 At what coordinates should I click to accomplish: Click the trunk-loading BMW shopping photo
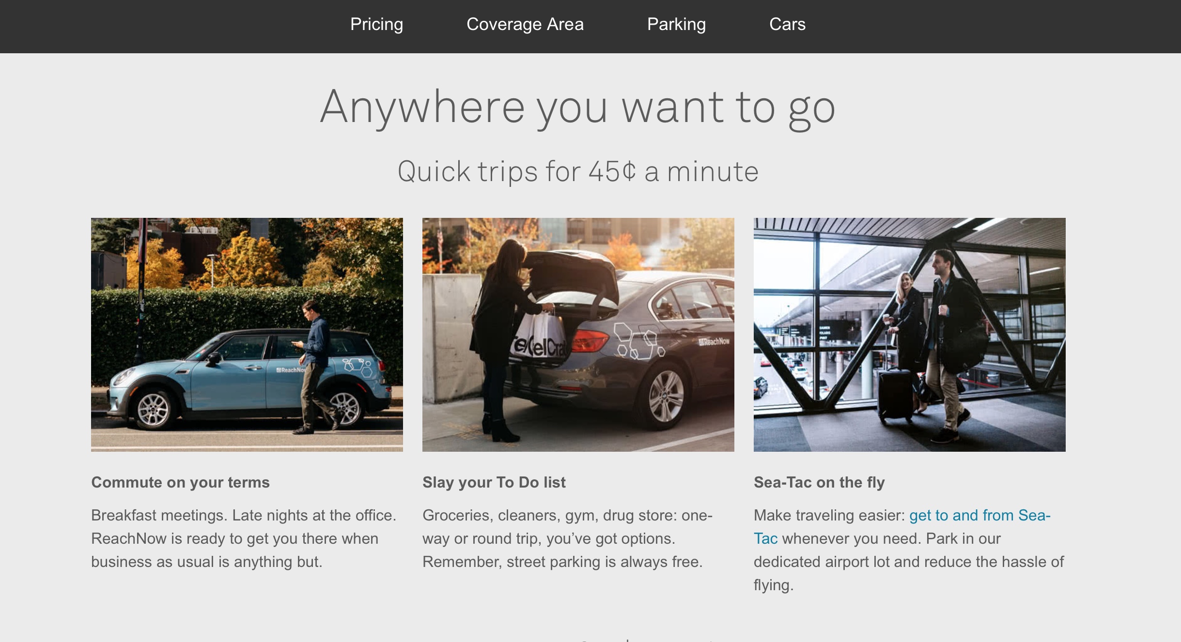pyautogui.click(x=578, y=335)
